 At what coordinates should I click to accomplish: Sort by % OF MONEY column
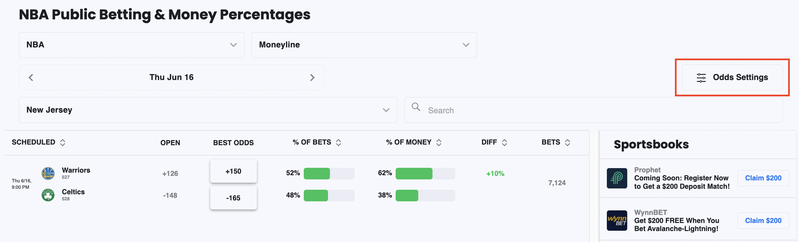click(x=439, y=143)
